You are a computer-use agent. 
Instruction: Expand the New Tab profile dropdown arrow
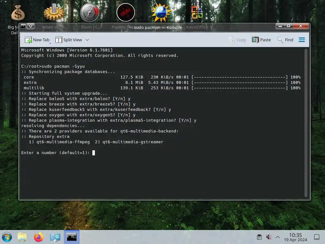50,43
